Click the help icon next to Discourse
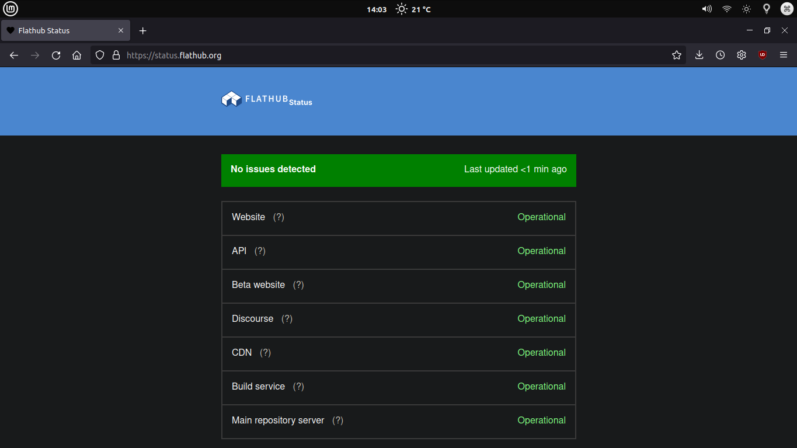The image size is (797, 448). tap(287, 318)
